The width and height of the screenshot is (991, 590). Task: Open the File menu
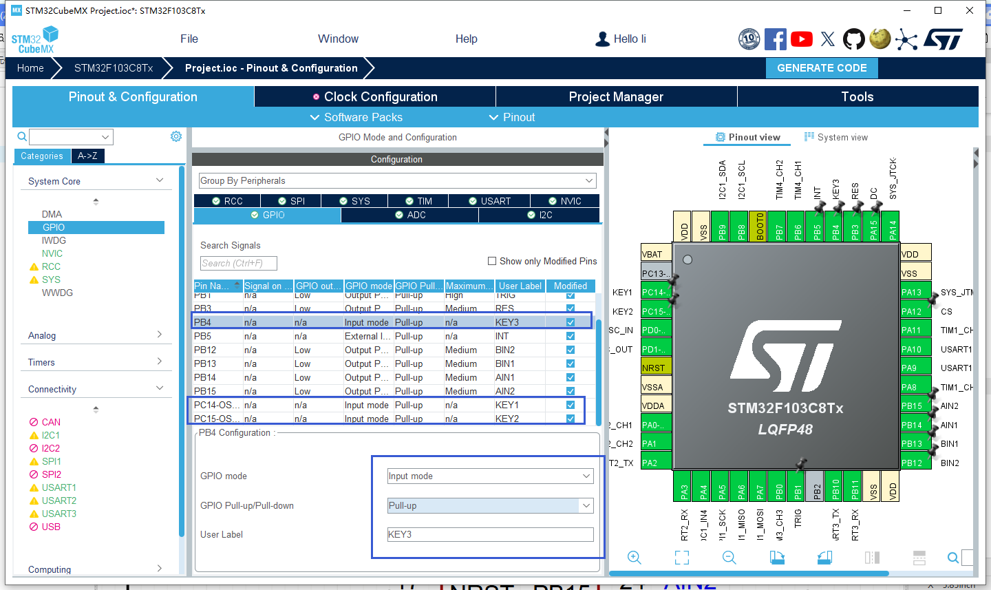pyautogui.click(x=189, y=39)
